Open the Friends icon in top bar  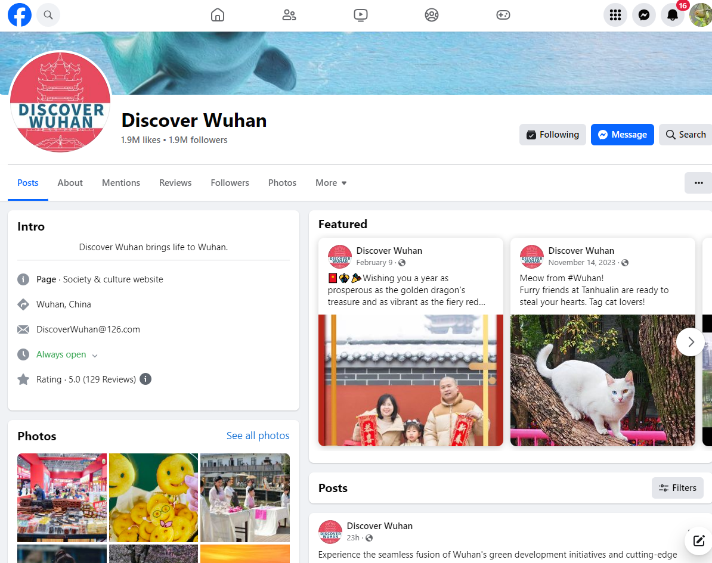(289, 15)
